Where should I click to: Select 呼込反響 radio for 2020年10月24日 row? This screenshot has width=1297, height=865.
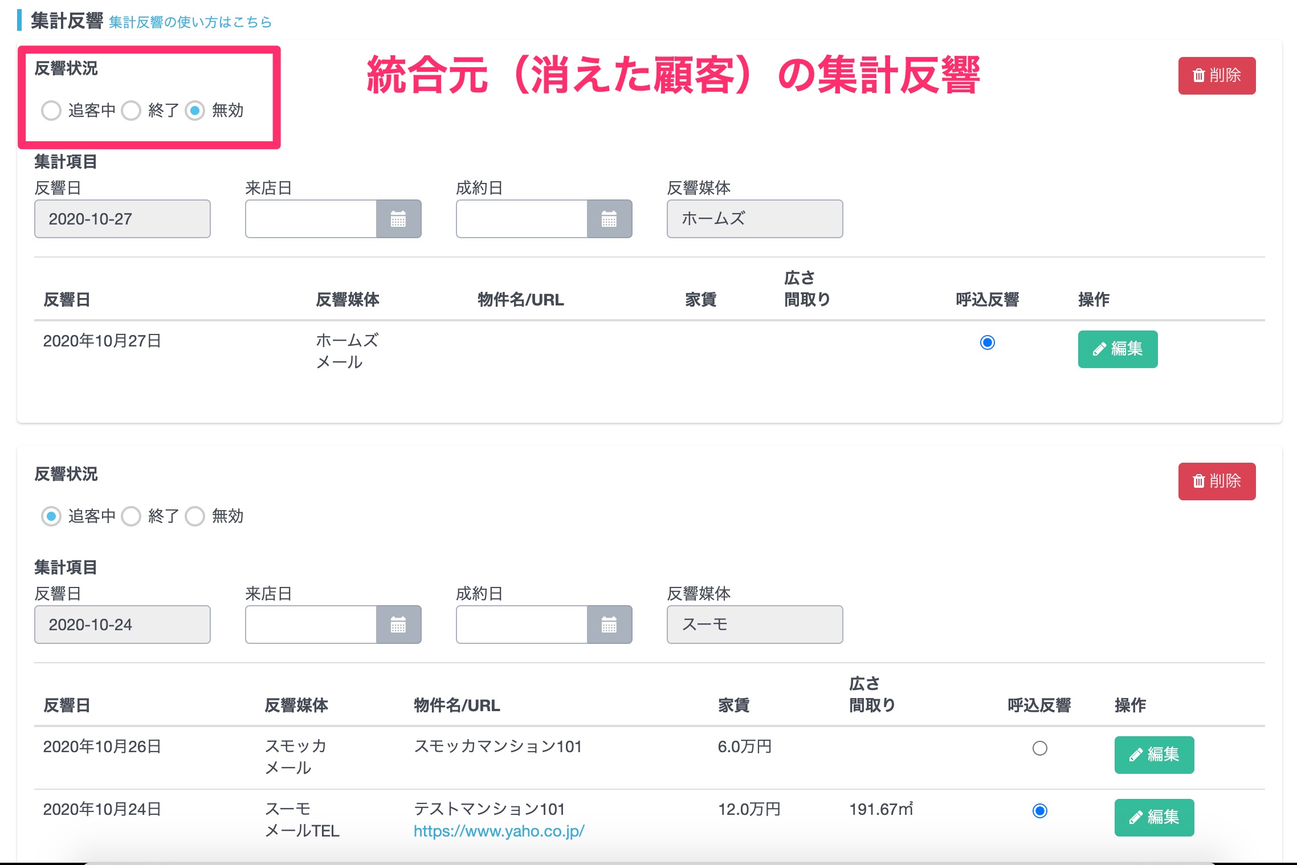(x=1040, y=811)
